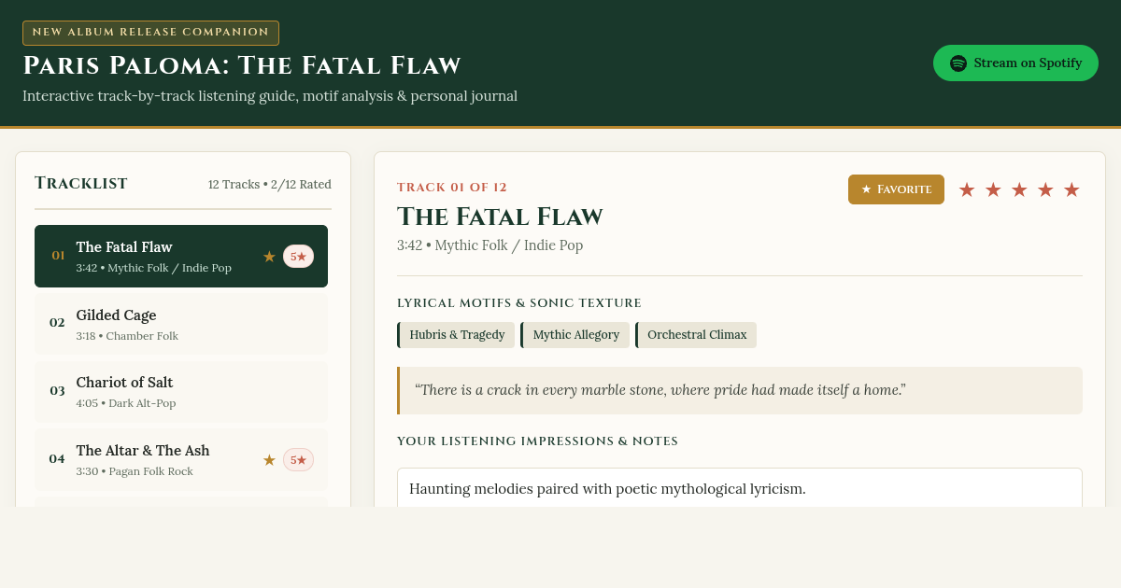Click the interactive listening guide subtitle in header

point(270,96)
